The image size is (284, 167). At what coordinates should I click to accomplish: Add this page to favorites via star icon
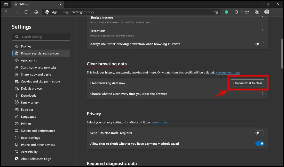pos(216,12)
